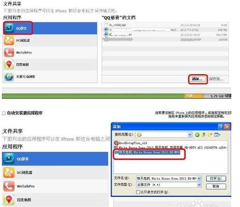Select QQ影音 app icon in top list

point(9,28)
